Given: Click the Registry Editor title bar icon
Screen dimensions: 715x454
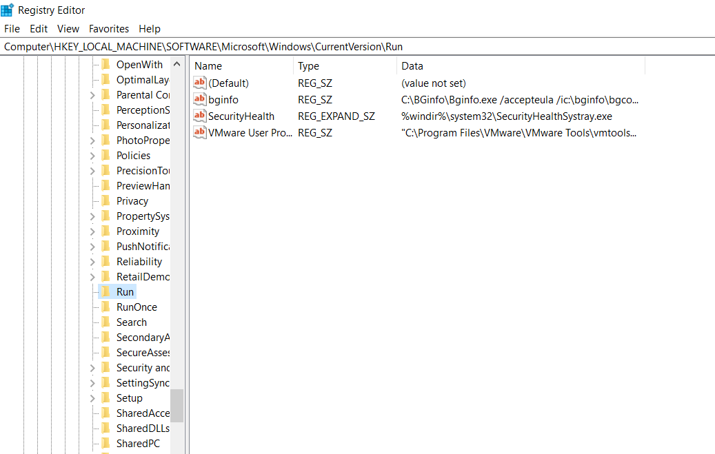Looking at the screenshot, I should [8, 10].
